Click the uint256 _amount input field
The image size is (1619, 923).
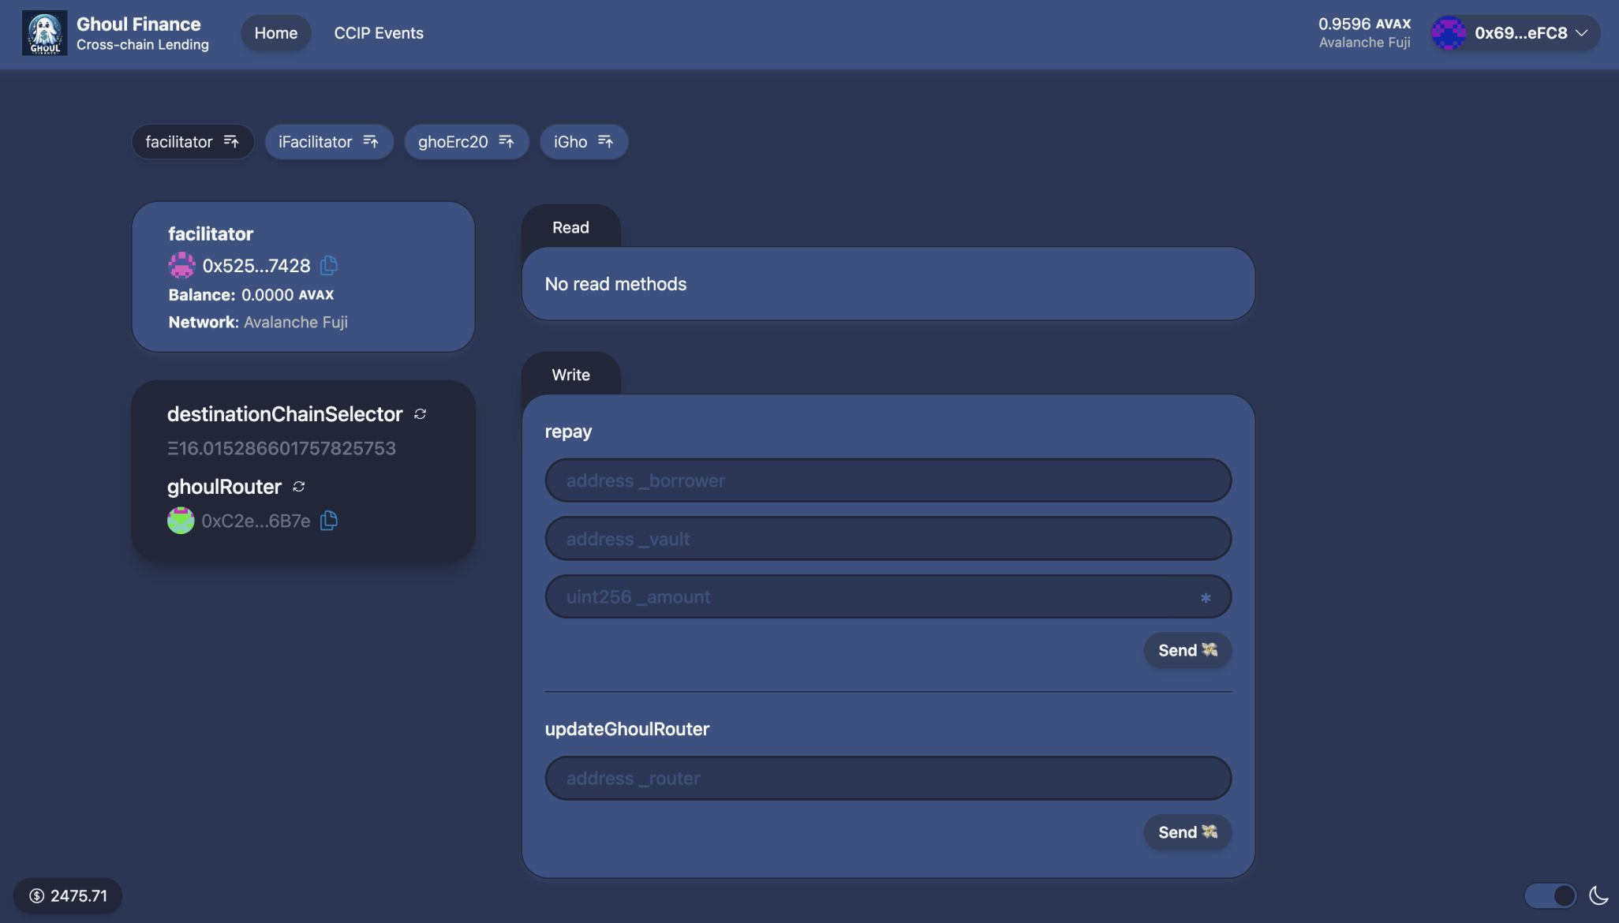pos(888,596)
